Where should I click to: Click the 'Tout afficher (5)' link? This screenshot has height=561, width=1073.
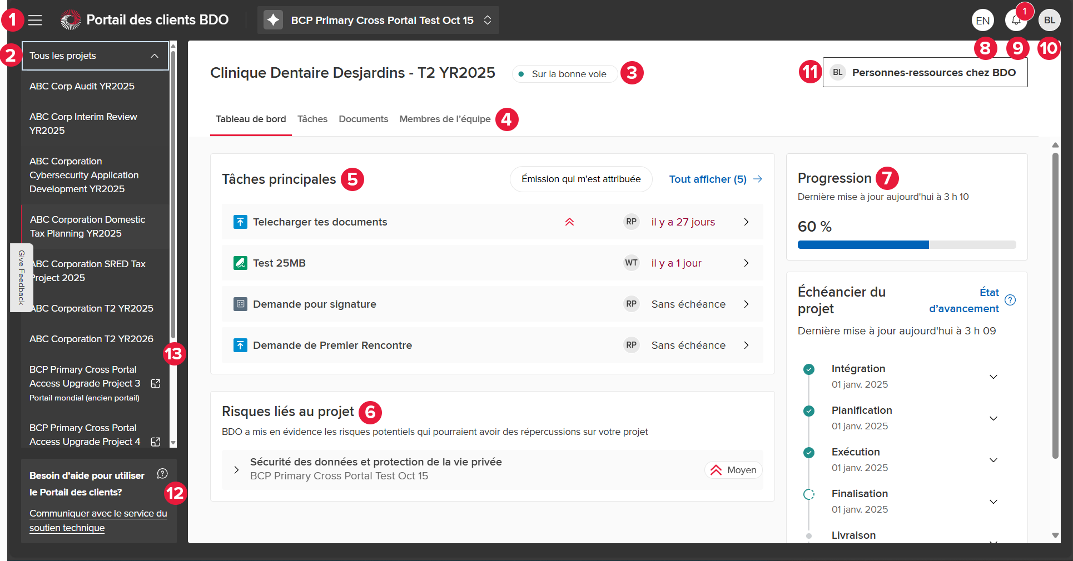coord(708,179)
